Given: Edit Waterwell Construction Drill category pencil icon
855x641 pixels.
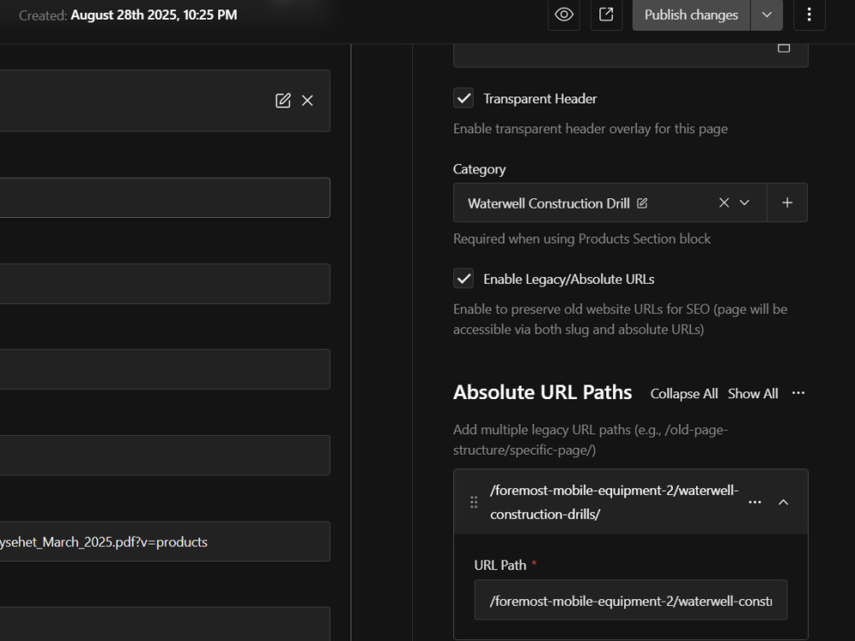Looking at the screenshot, I should 642,203.
